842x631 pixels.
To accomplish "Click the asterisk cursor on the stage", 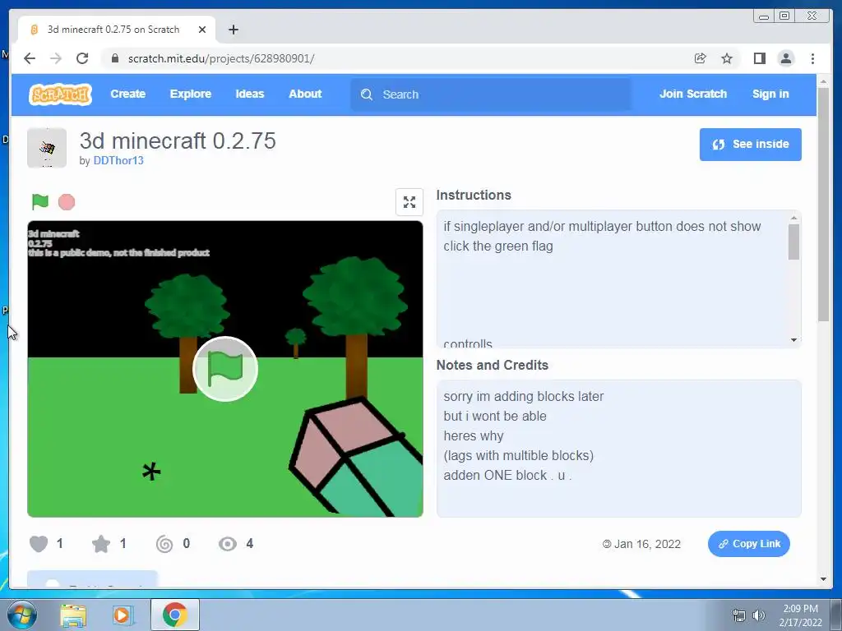I will pyautogui.click(x=151, y=471).
